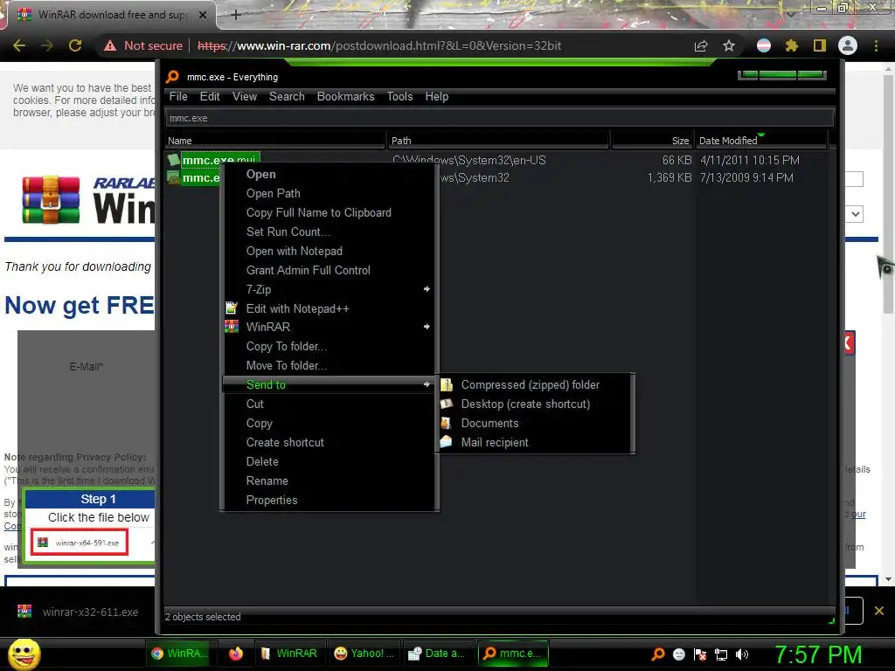Click the tray Everything search icon

click(x=657, y=654)
